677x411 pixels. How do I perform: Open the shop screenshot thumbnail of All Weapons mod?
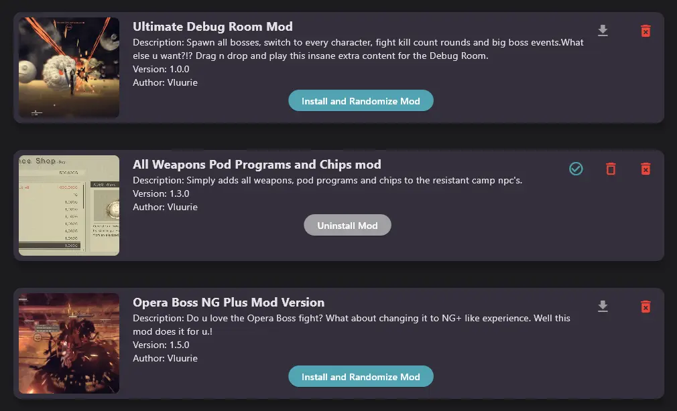69,205
